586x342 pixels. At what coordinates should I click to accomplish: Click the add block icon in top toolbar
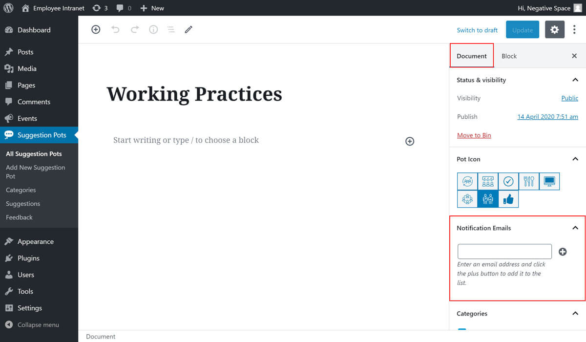click(x=96, y=30)
